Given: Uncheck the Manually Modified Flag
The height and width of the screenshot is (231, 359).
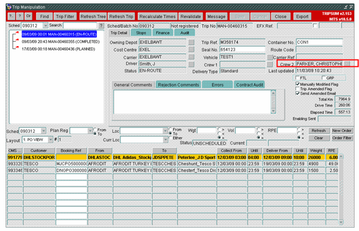Looking at the screenshot, I should (x=297, y=84).
